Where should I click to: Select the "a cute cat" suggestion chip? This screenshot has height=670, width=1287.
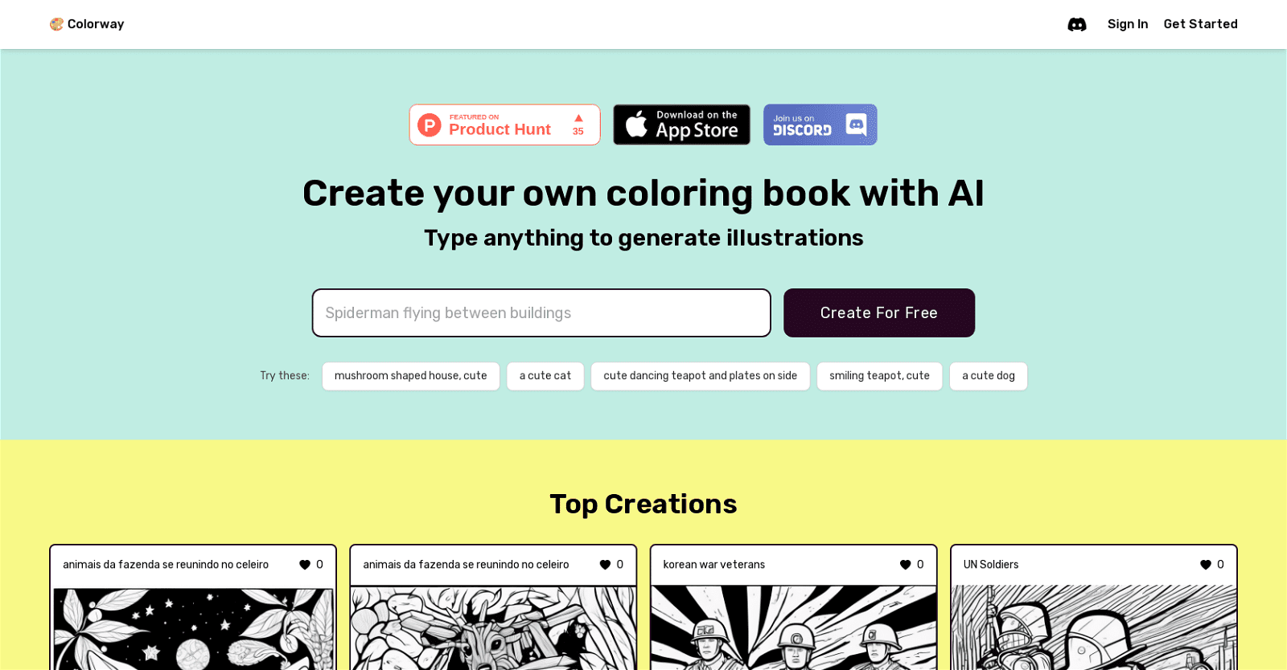point(545,376)
